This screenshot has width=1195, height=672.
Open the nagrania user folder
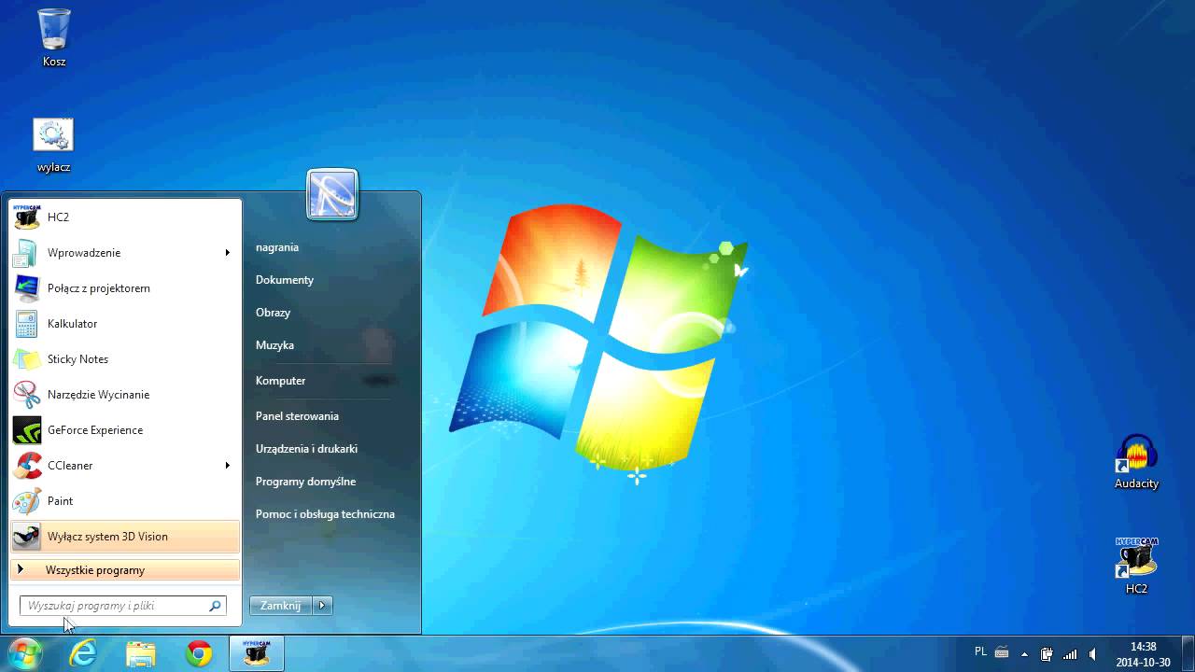(277, 247)
